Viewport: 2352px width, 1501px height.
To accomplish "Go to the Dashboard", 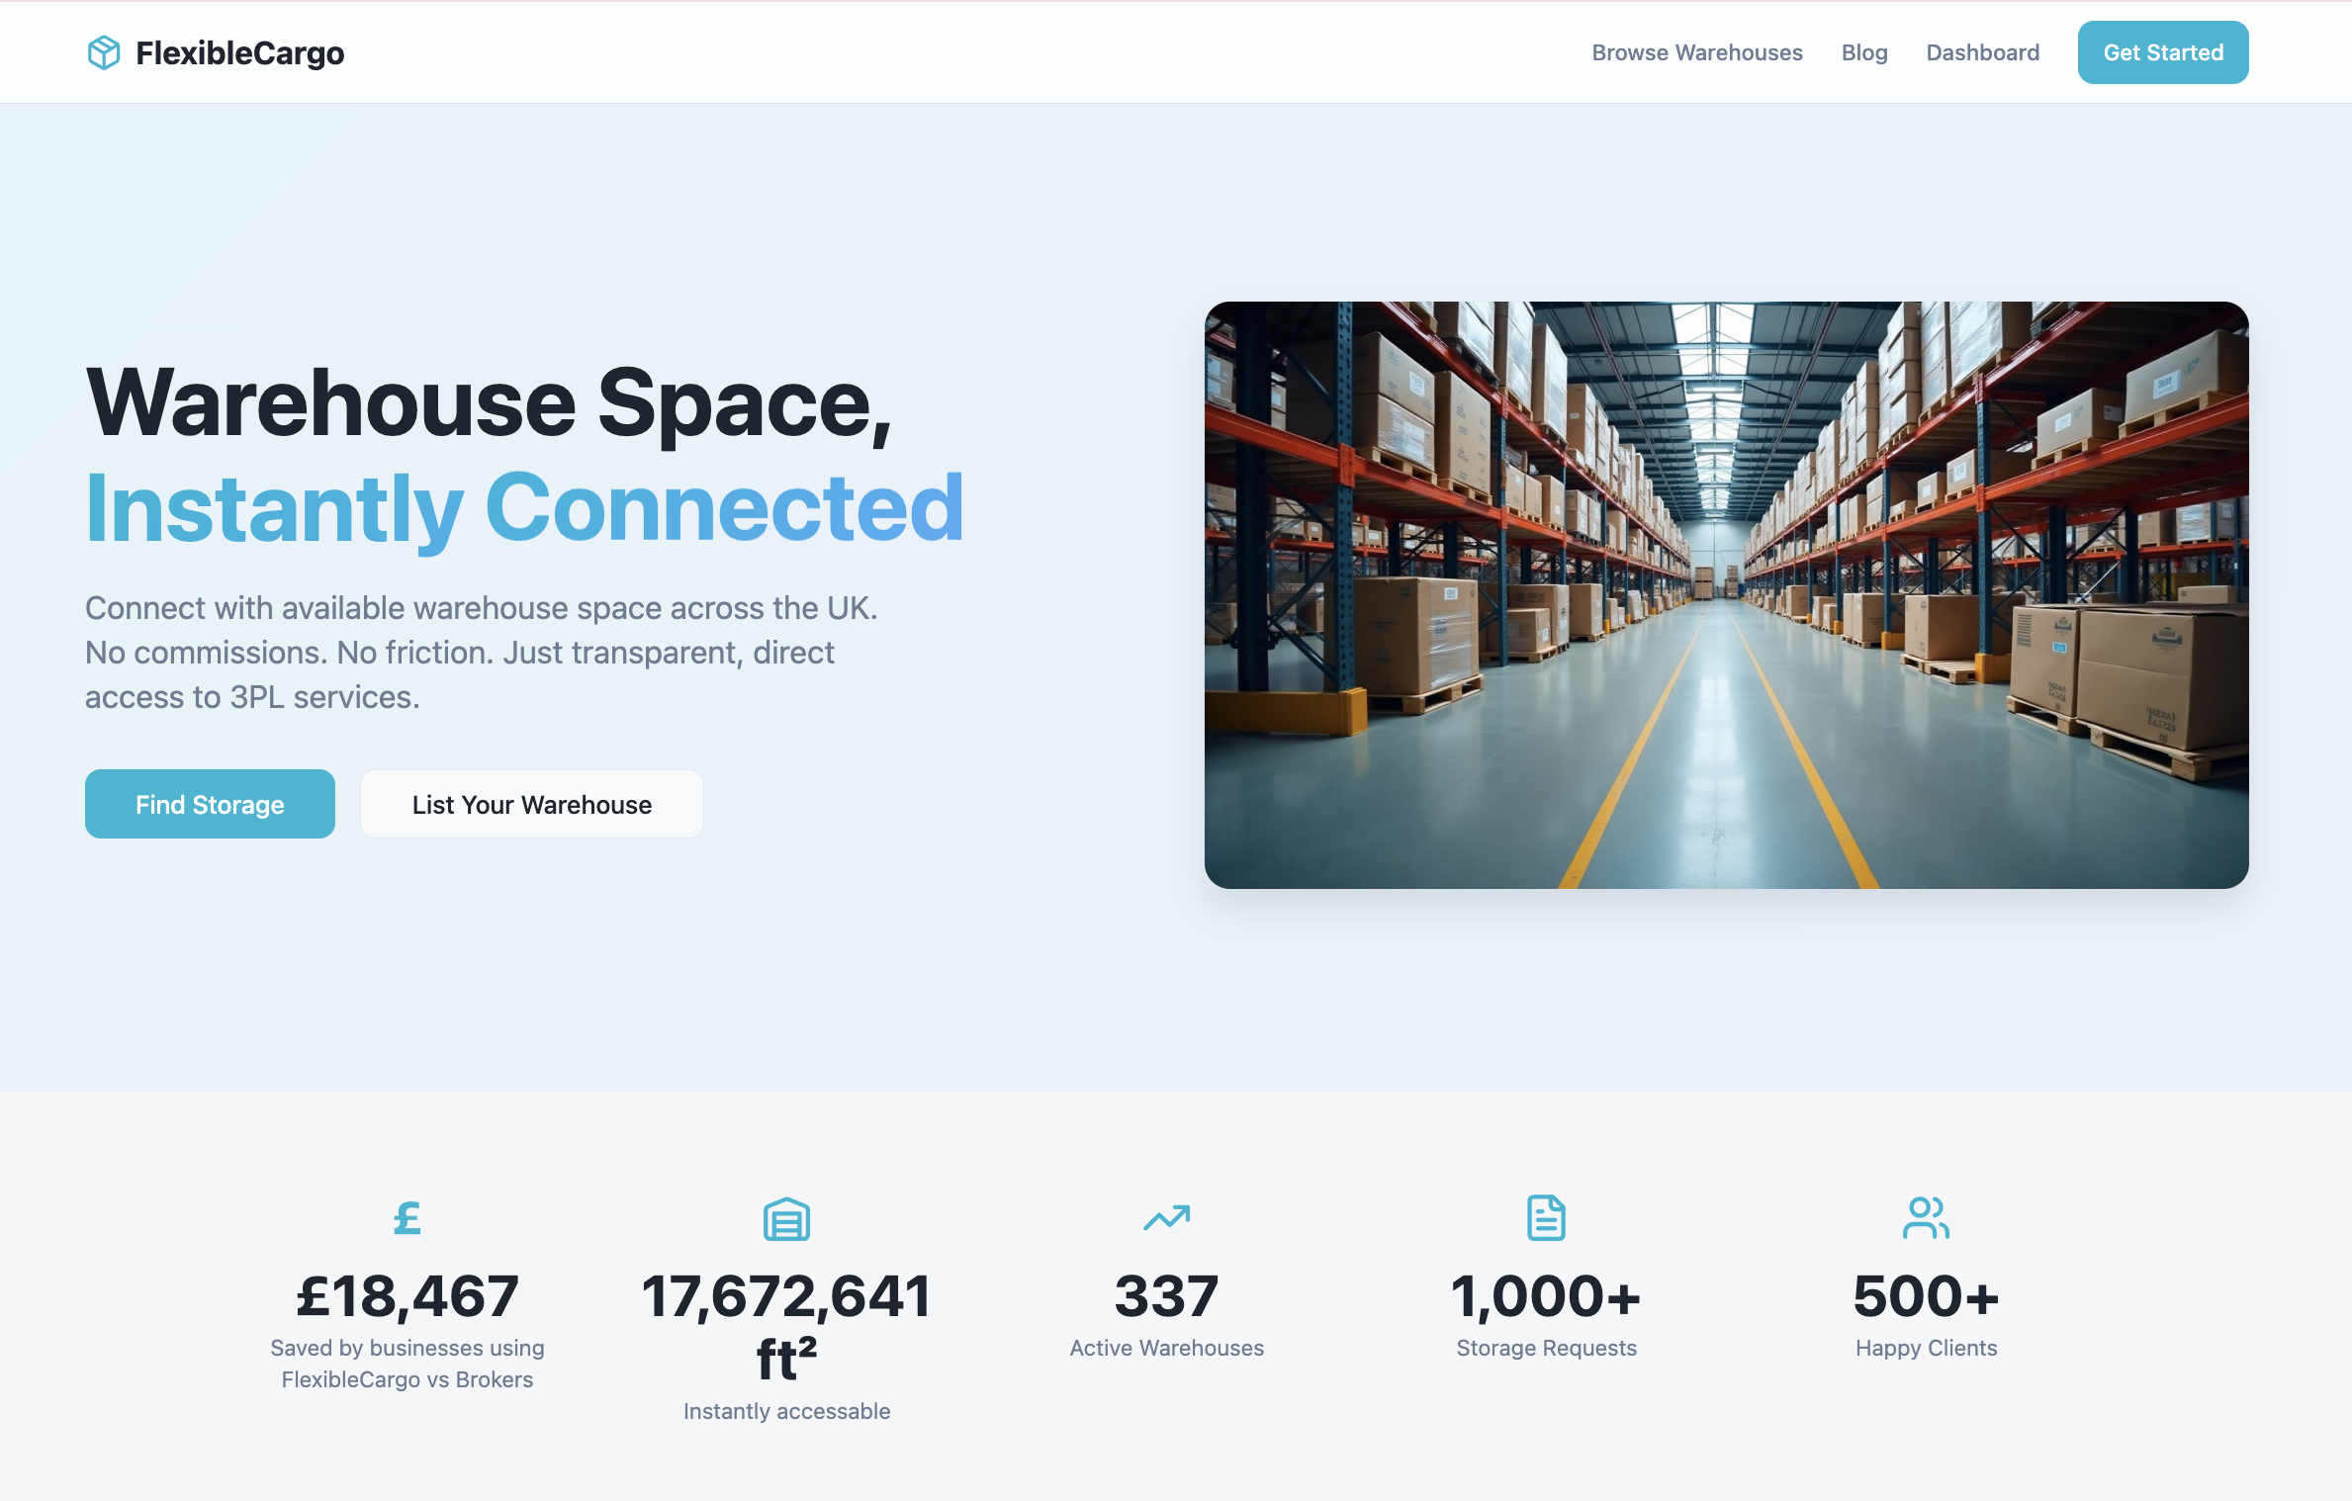I will [1981, 52].
